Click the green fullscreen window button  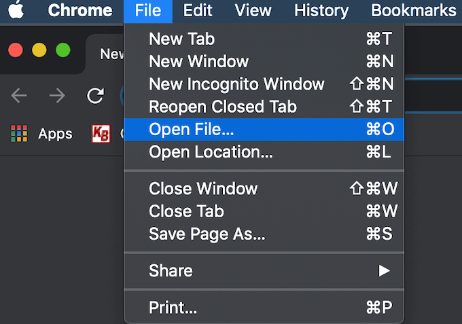63,50
